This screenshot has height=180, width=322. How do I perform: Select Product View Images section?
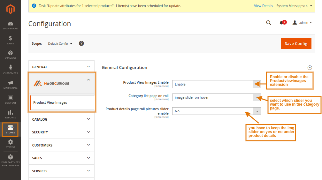tap(62, 102)
